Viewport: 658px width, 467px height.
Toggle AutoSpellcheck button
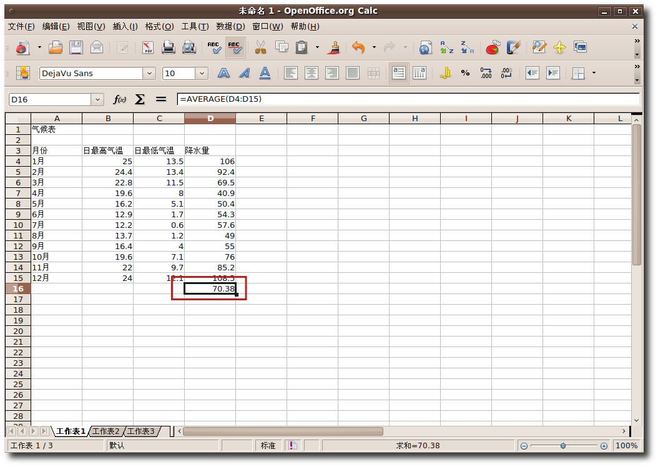[x=235, y=48]
